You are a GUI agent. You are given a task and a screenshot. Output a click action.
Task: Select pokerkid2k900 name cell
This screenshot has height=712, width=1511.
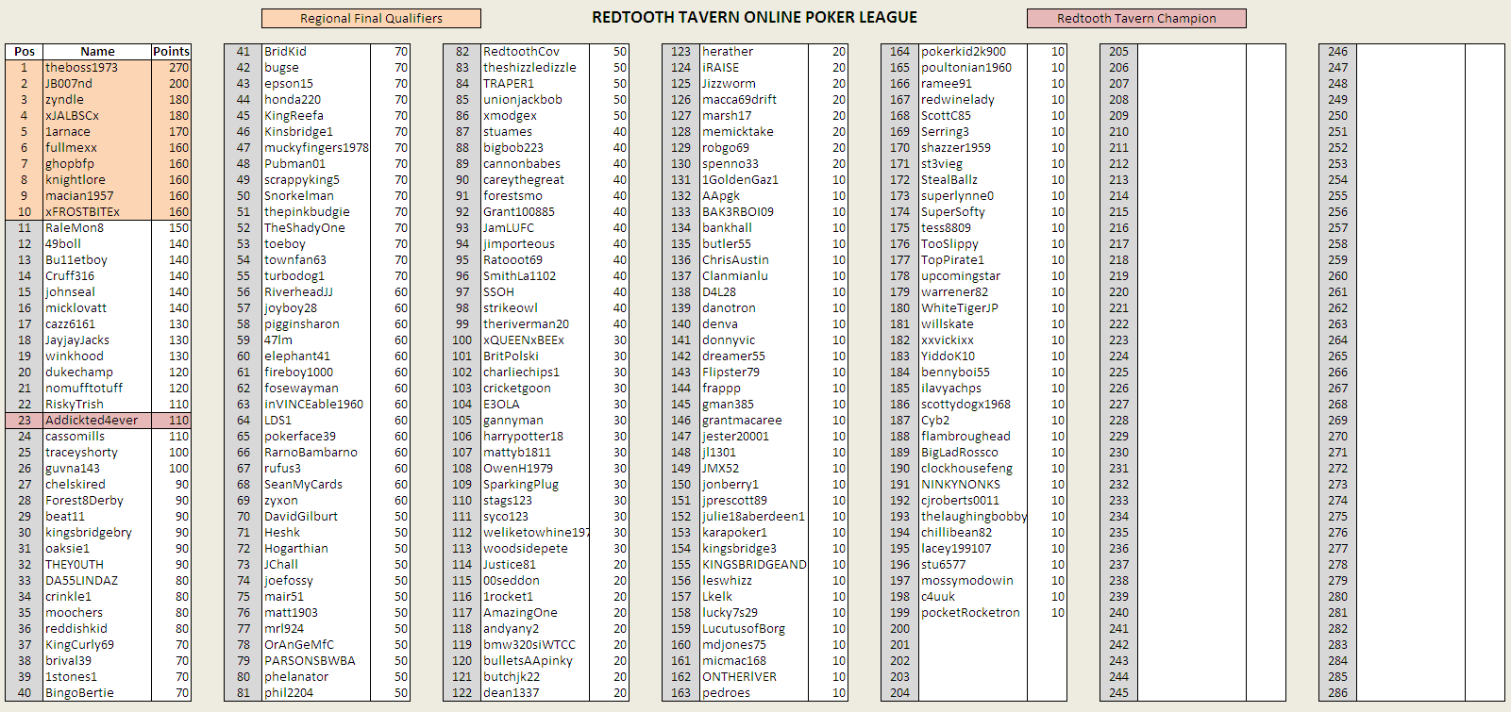pyautogui.click(x=973, y=52)
